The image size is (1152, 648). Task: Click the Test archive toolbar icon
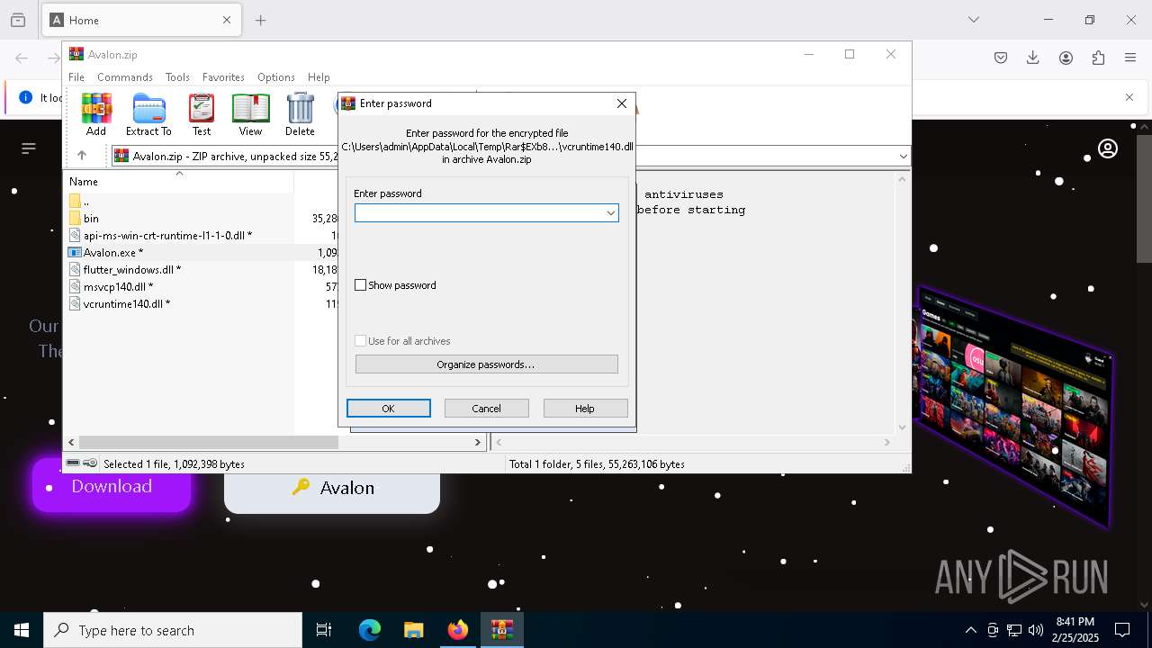coord(202,114)
